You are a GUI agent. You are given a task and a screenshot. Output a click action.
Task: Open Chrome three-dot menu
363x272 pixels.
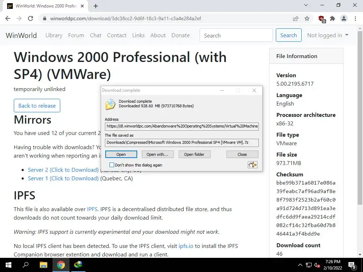[355, 18]
